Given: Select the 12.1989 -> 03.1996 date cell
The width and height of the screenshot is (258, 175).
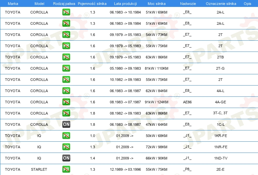Looking at the screenshot, I should click(125, 169).
